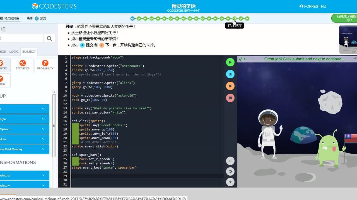Open the FORREST HU account menu
Image resolution: width=357 pixels, height=200 pixels.
pyautogui.click(x=313, y=6)
